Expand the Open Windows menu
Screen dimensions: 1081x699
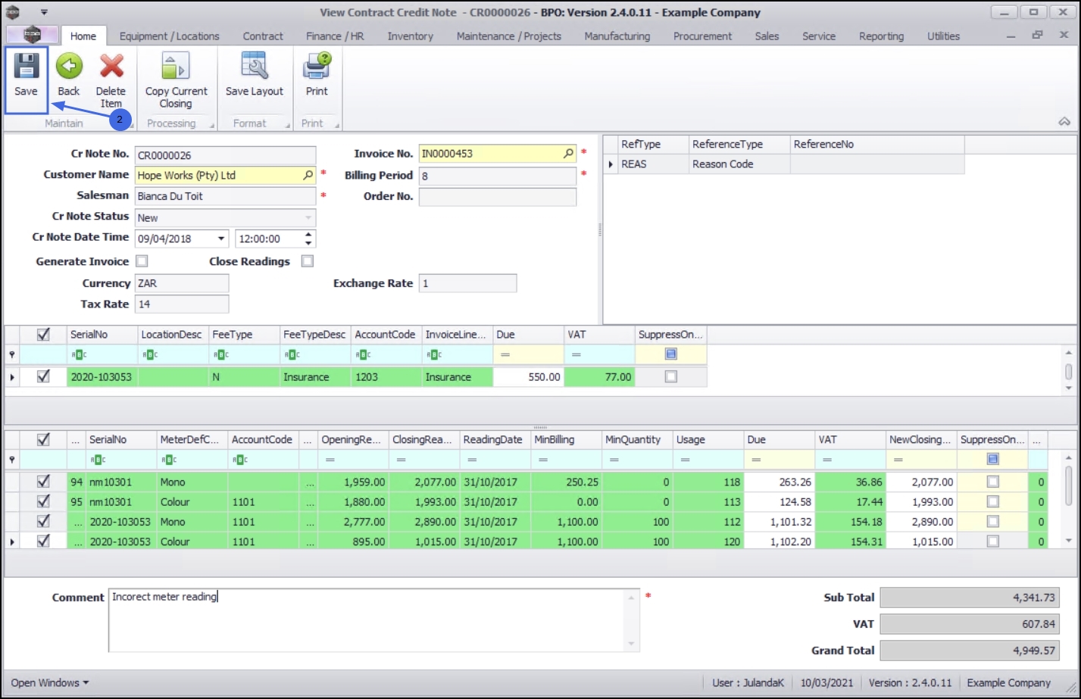coord(50,682)
